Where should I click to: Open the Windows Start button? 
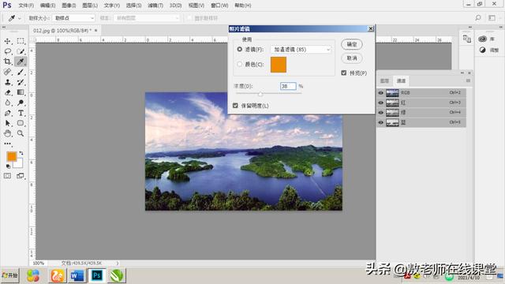(10, 275)
